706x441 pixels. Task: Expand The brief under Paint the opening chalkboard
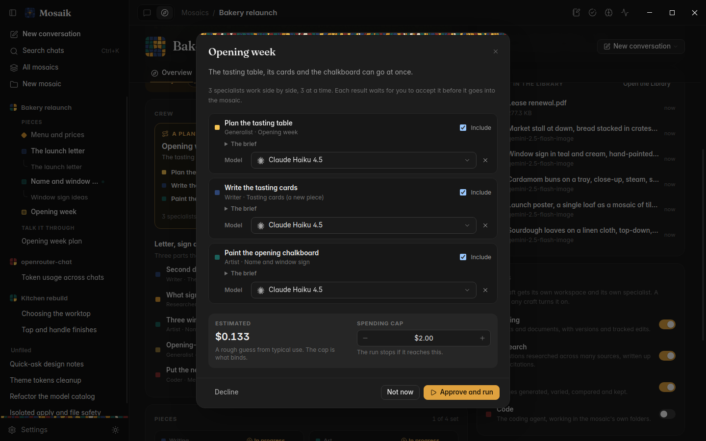(240, 273)
